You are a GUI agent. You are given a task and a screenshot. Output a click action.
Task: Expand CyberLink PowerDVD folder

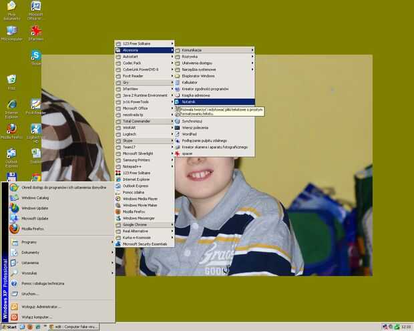click(x=145, y=69)
